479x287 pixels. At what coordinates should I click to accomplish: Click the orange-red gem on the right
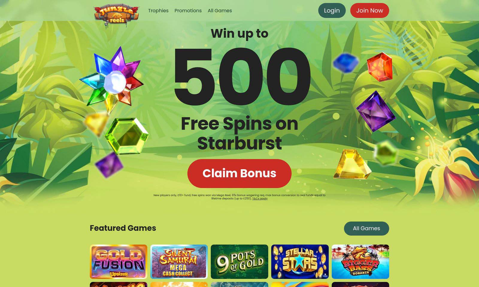click(380, 67)
